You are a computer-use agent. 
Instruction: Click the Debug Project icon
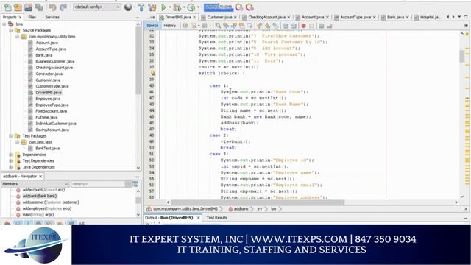pos(177,7)
